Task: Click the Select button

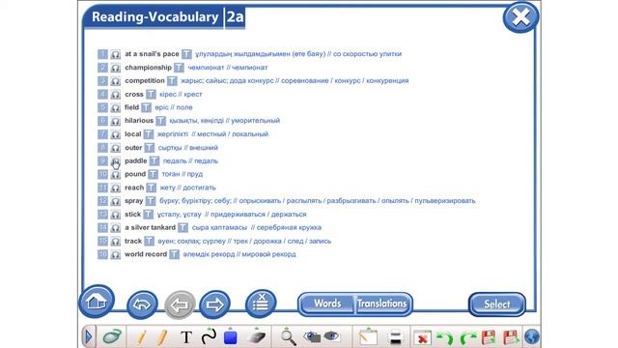Action: click(497, 304)
